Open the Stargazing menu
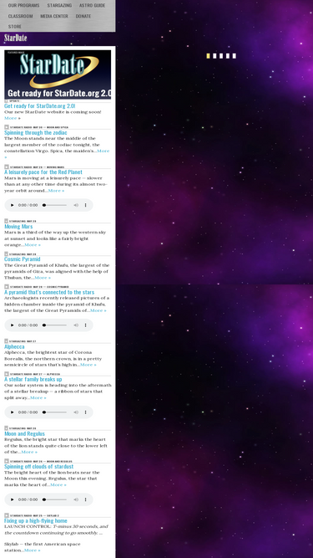The height and width of the screenshot is (558, 313). pyautogui.click(x=59, y=5)
